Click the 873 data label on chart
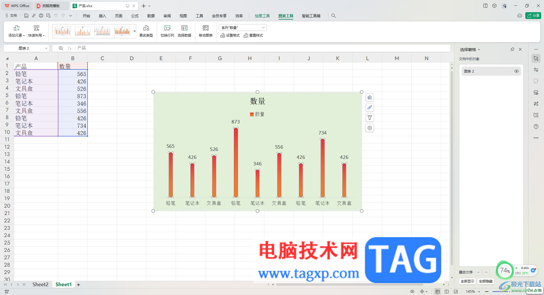544x295 pixels. tap(236, 122)
